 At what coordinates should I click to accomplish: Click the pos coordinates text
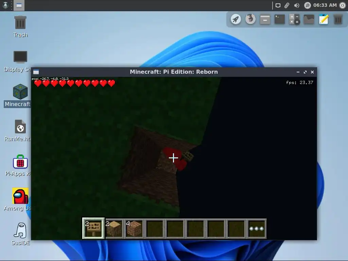point(50,79)
